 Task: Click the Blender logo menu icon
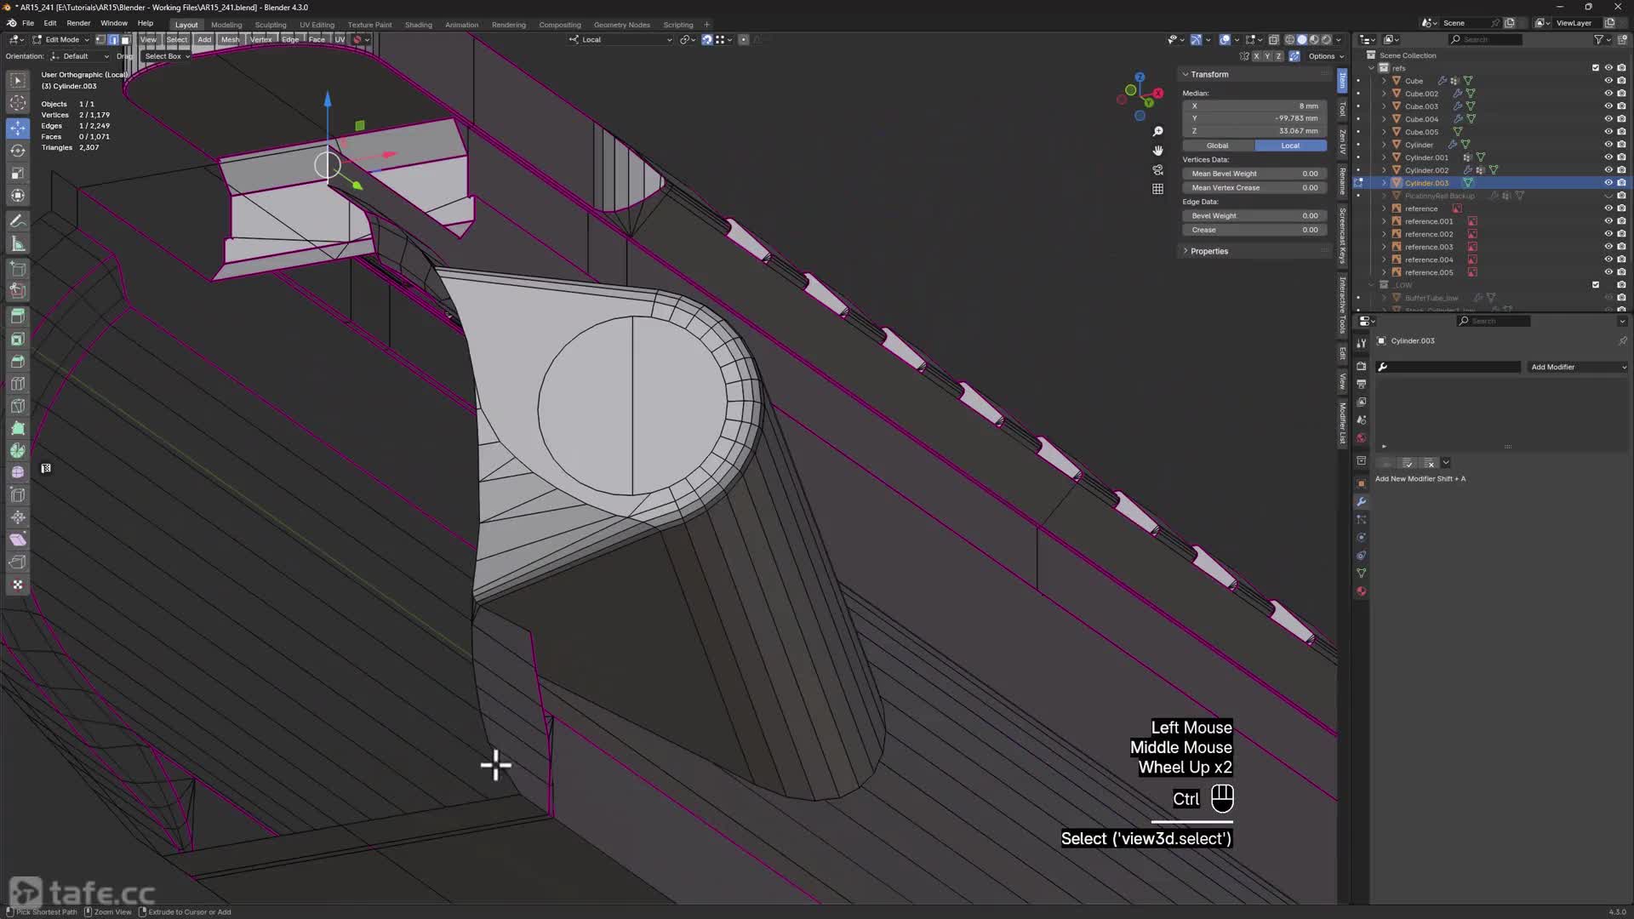pyautogui.click(x=11, y=23)
